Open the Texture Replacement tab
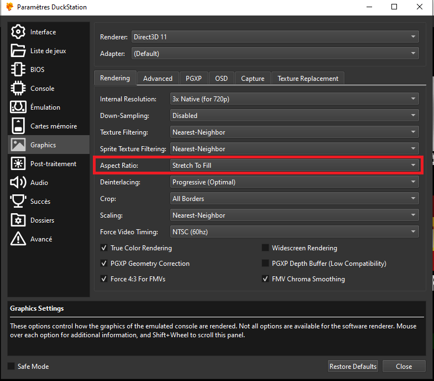The height and width of the screenshot is (381, 434). [x=308, y=79]
